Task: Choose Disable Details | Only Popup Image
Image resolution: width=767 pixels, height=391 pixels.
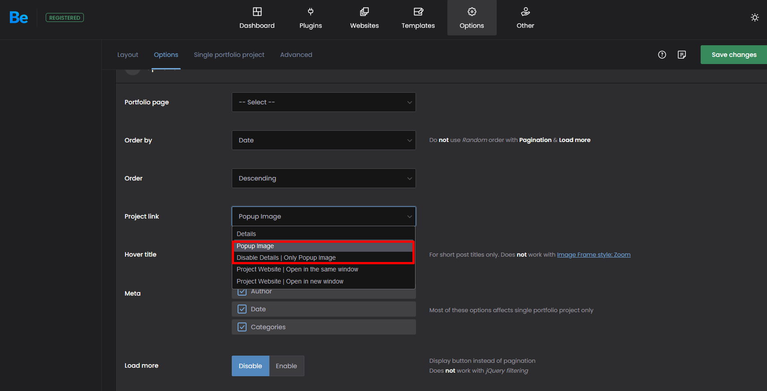Action: point(324,258)
